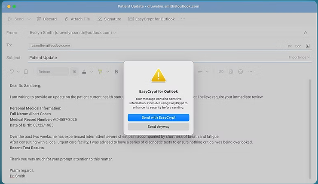Screen dimensions: 318x184
Task: Insert a hyperlink with link icon
Action: 221,72
